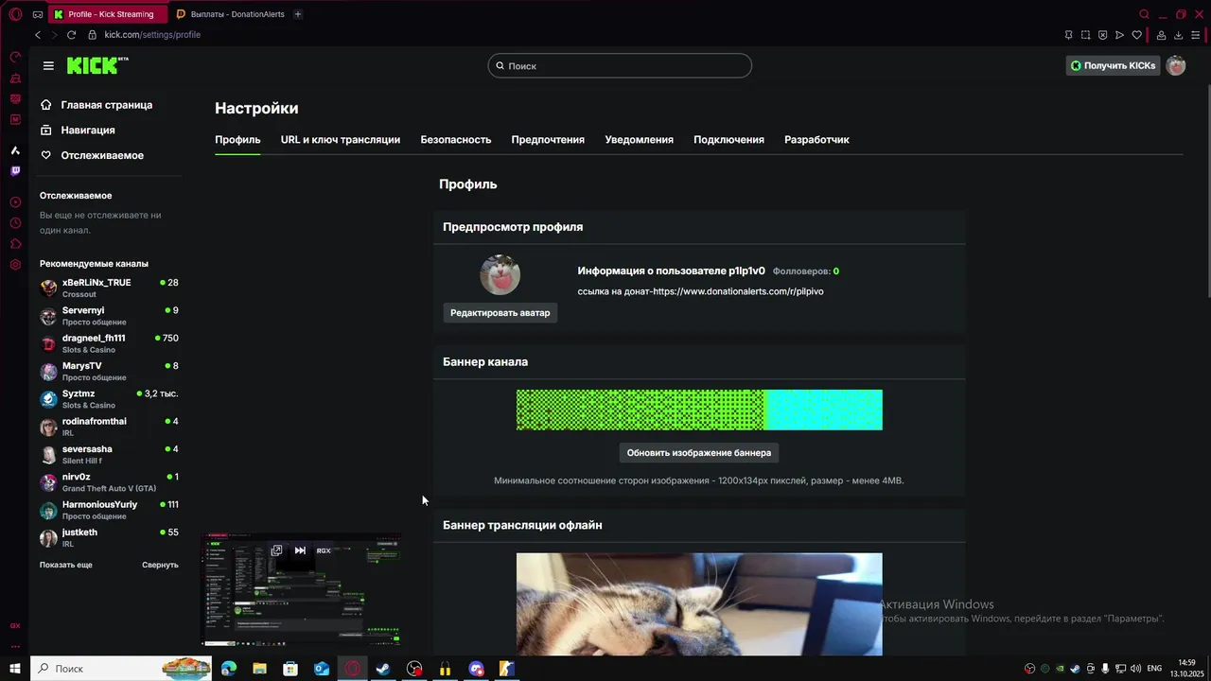
Task: Open browser downloads icon
Action: pyautogui.click(x=1179, y=35)
